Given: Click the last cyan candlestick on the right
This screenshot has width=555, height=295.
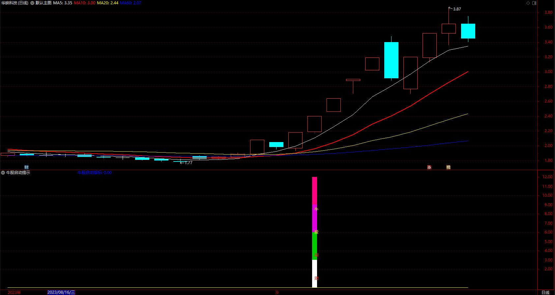Looking at the screenshot, I should pos(468,31).
